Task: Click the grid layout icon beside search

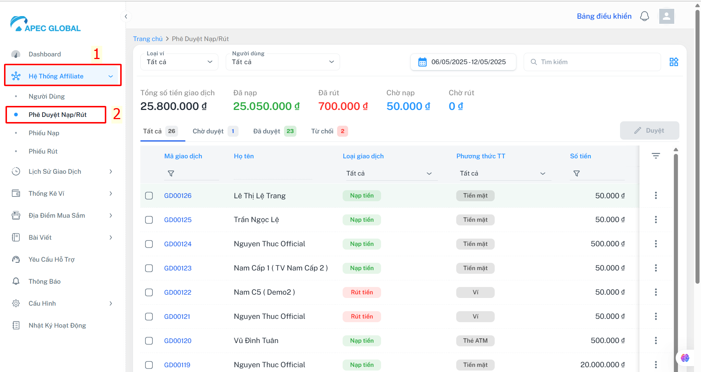Action: [x=674, y=62]
